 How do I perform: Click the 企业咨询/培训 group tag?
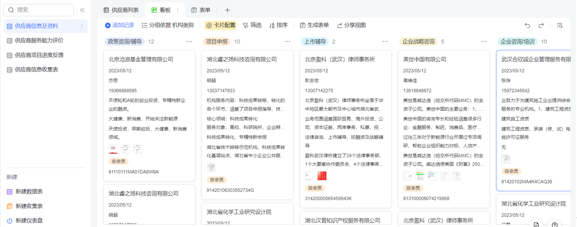point(517,42)
